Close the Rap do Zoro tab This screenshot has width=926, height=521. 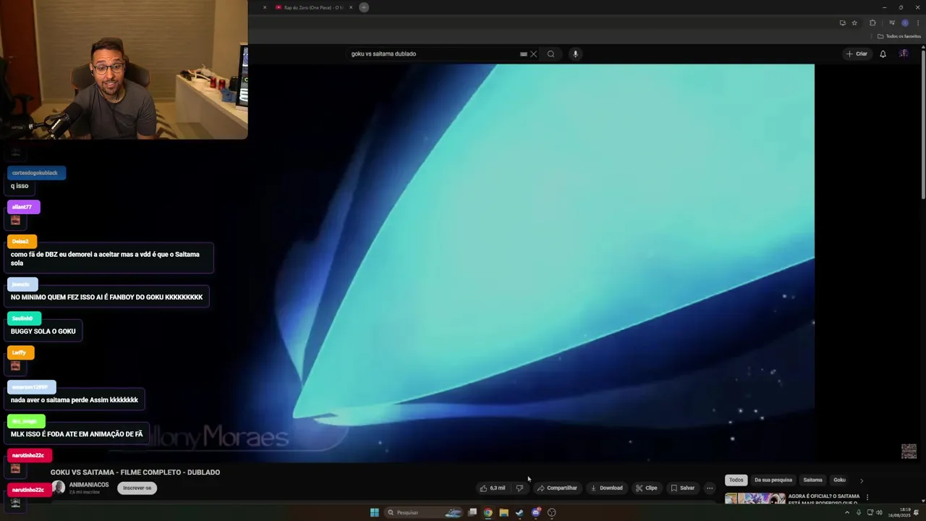point(351,7)
